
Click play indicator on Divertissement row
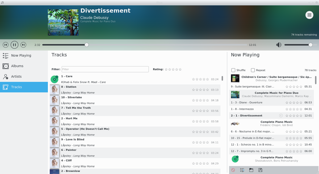pos(281,116)
